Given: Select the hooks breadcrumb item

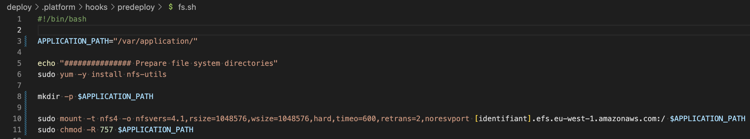Looking at the screenshot, I should pos(96,7).
